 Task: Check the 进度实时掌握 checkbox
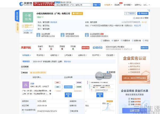point(129,102)
